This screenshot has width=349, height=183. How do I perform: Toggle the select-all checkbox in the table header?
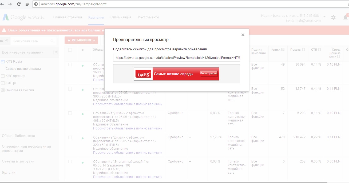pyautogui.click(x=70, y=50)
